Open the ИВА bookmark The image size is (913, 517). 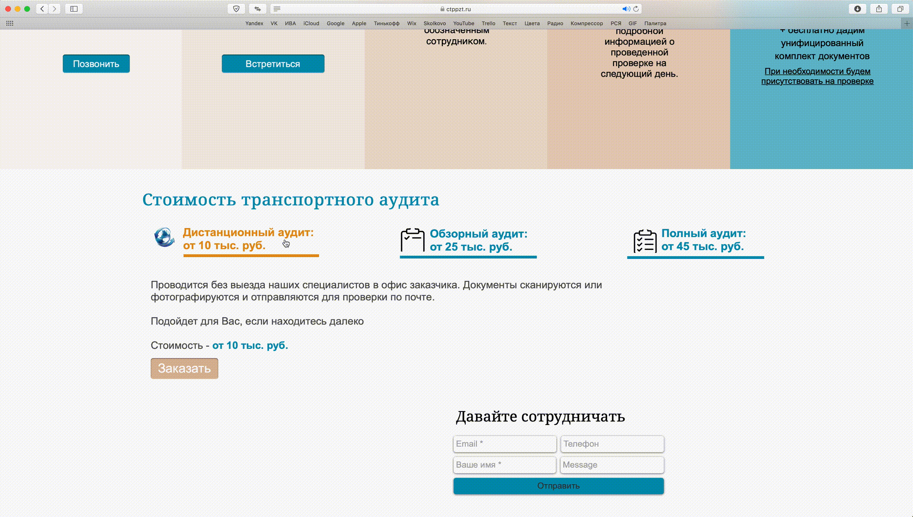point(290,23)
